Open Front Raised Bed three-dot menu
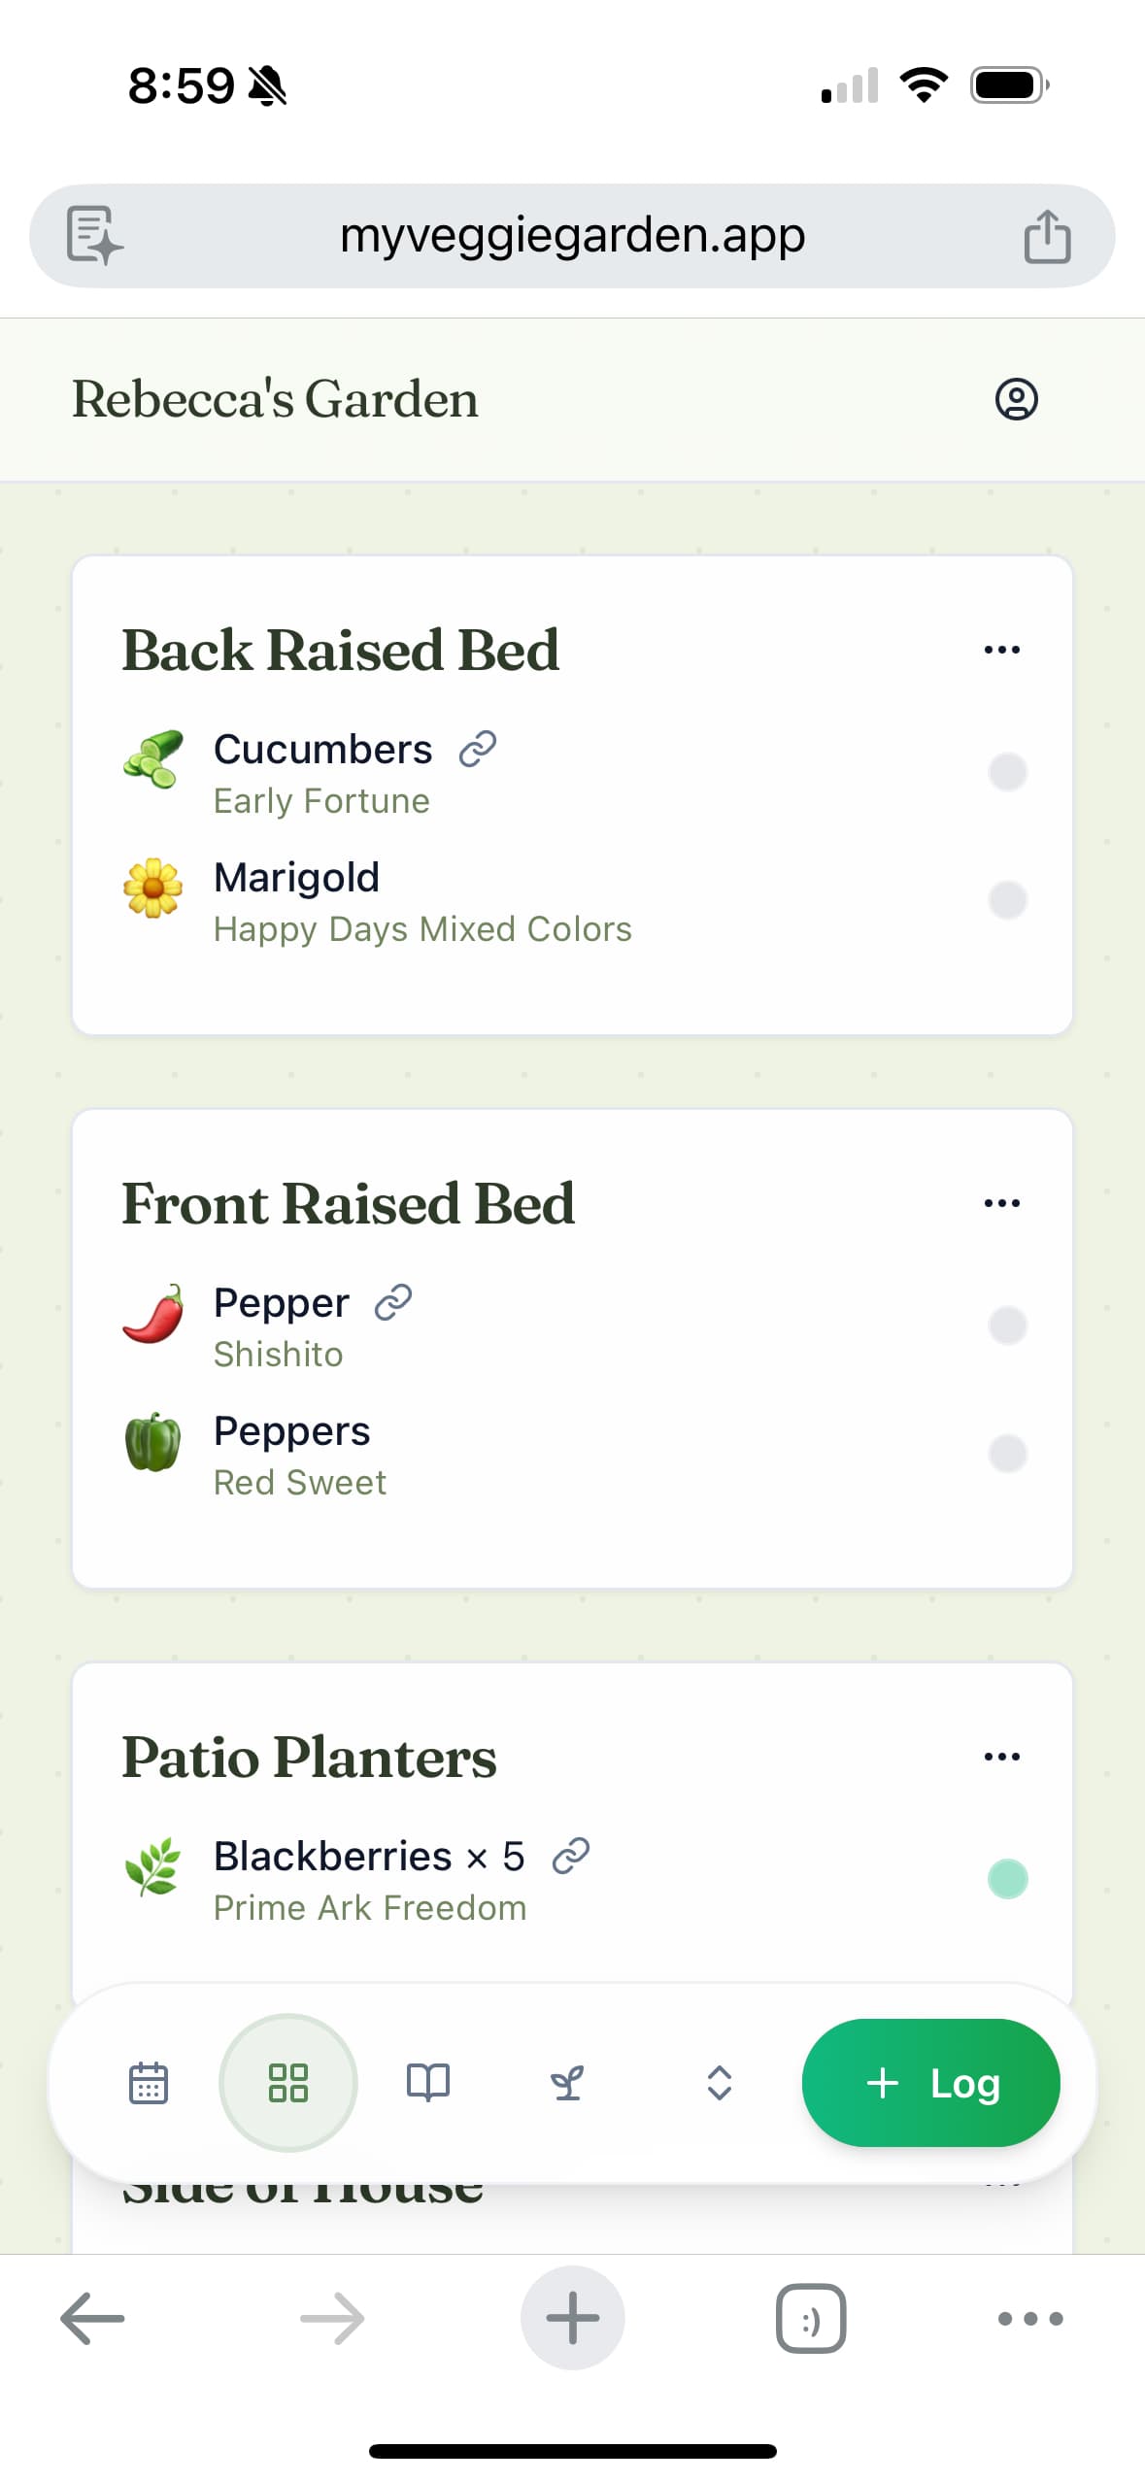Viewport: 1145px width, 2482px height. [x=1001, y=1203]
